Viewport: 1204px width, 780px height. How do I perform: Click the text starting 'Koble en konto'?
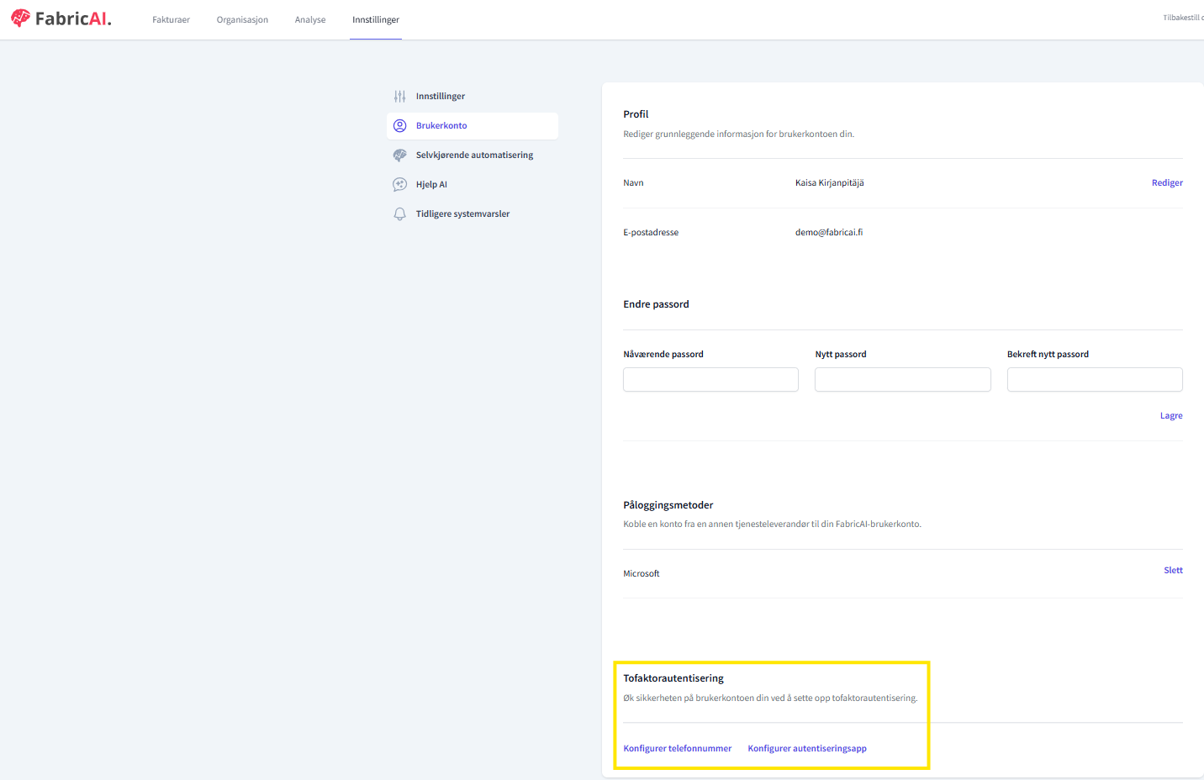point(772,524)
